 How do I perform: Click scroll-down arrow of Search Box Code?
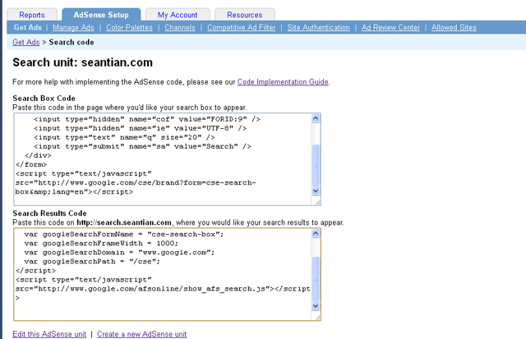pos(316,191)
